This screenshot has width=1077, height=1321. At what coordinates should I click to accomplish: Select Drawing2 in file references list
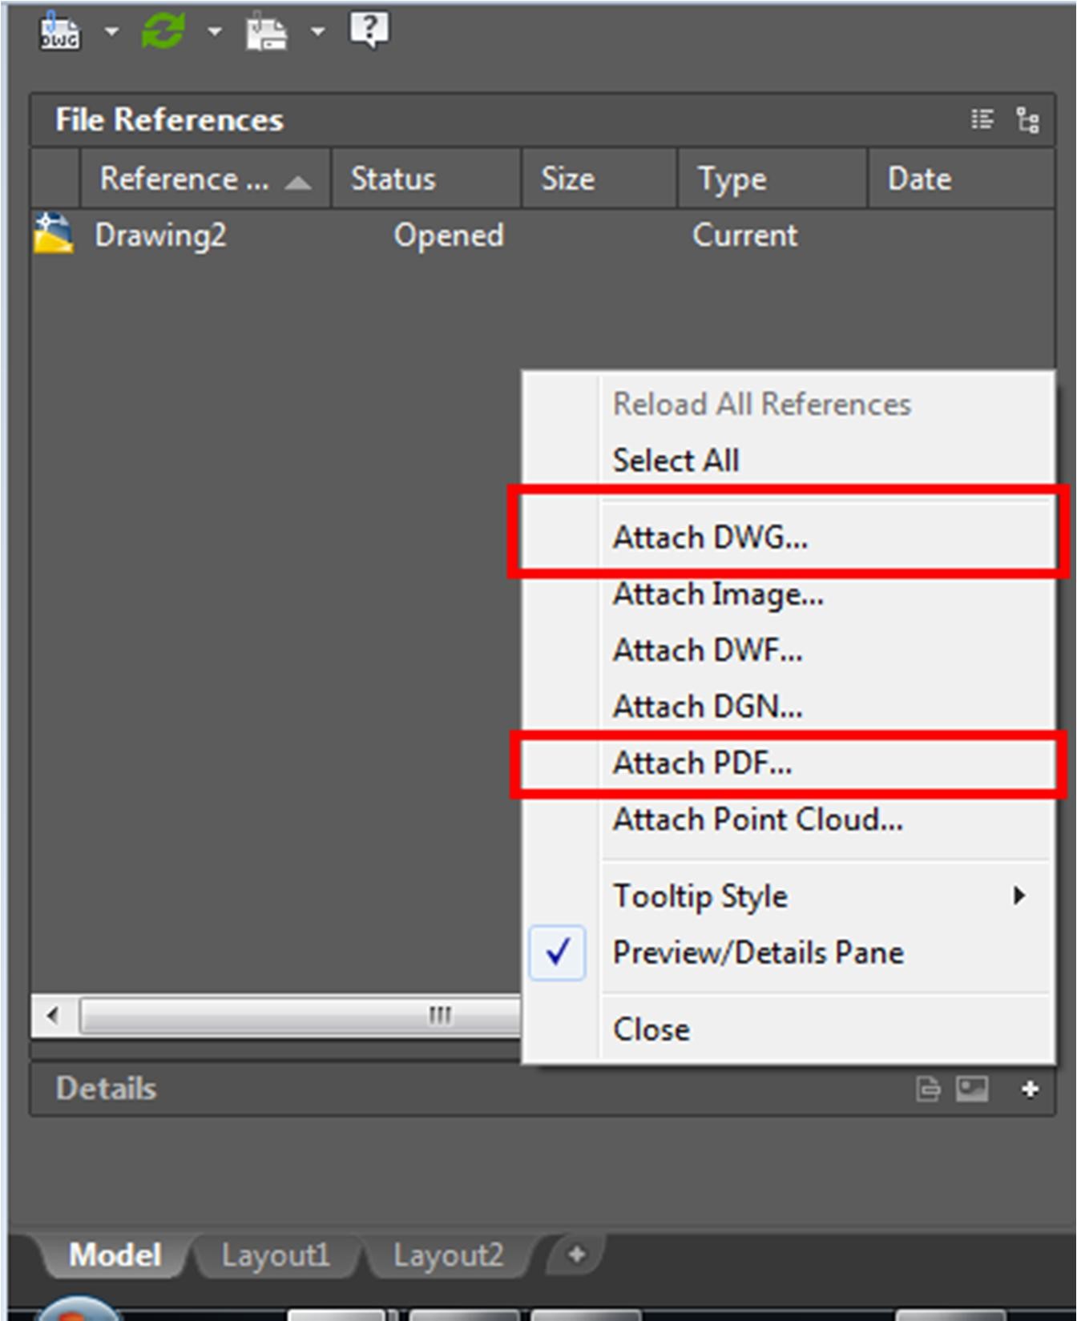160,236
